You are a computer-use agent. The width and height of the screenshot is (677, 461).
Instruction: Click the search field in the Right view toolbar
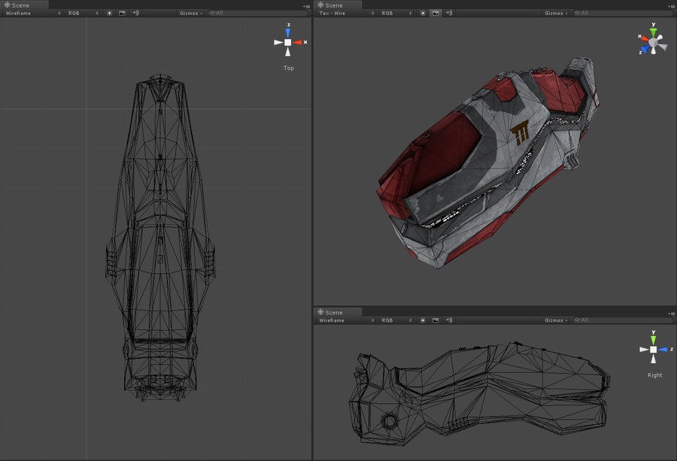click(x=622, y=320)
